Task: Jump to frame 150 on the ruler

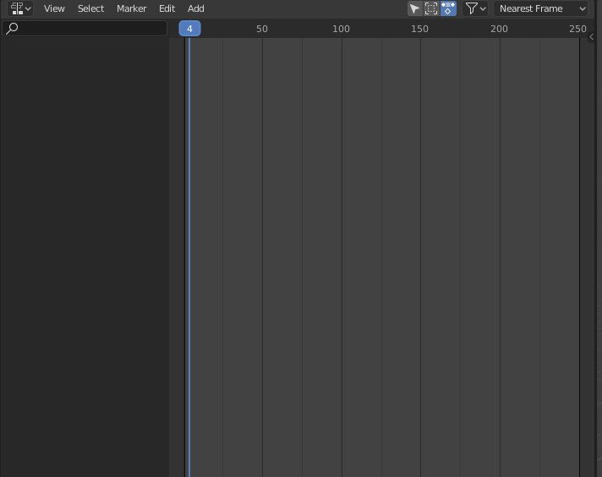Action: [x=420, y=29]
